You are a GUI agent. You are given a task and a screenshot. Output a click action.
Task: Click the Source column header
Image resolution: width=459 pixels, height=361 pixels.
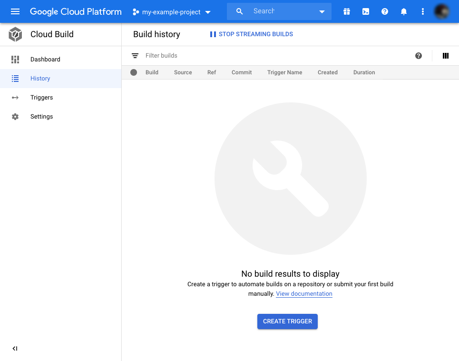pos(183,72)
